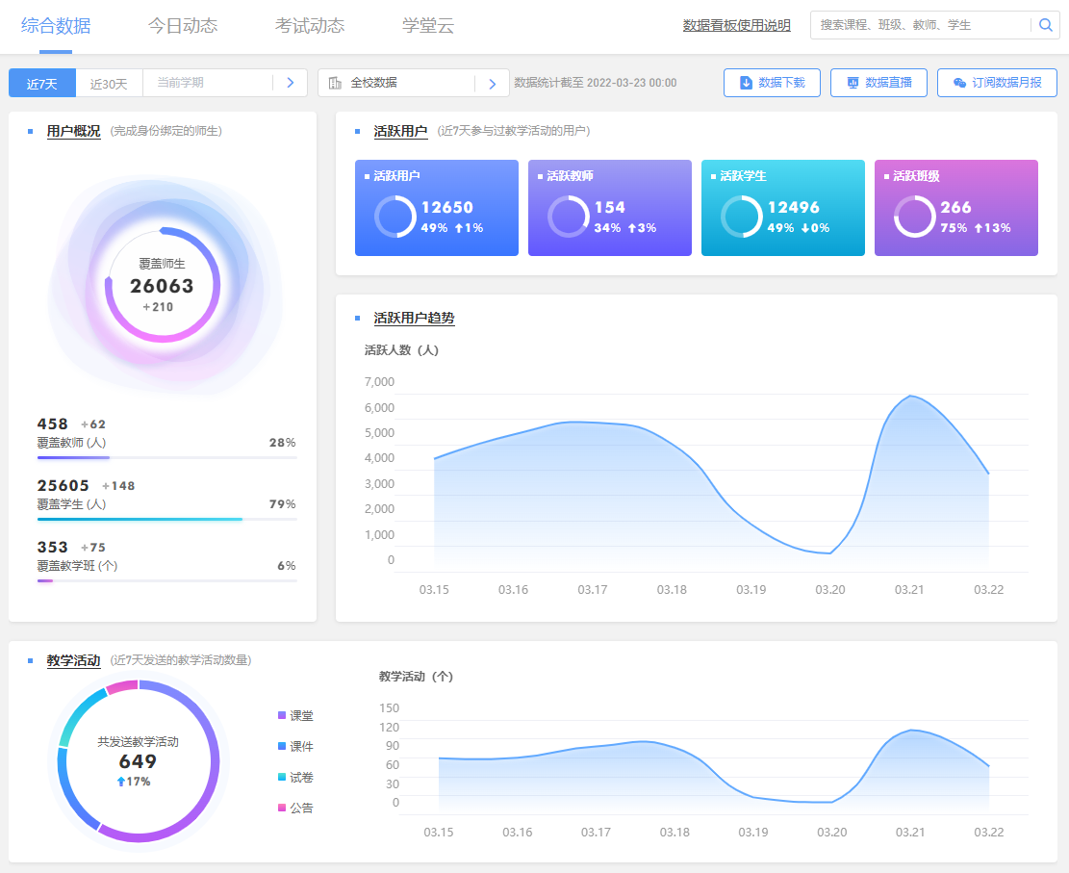Click the WeChat icon in 订阅数据月报

click(959, 83)
